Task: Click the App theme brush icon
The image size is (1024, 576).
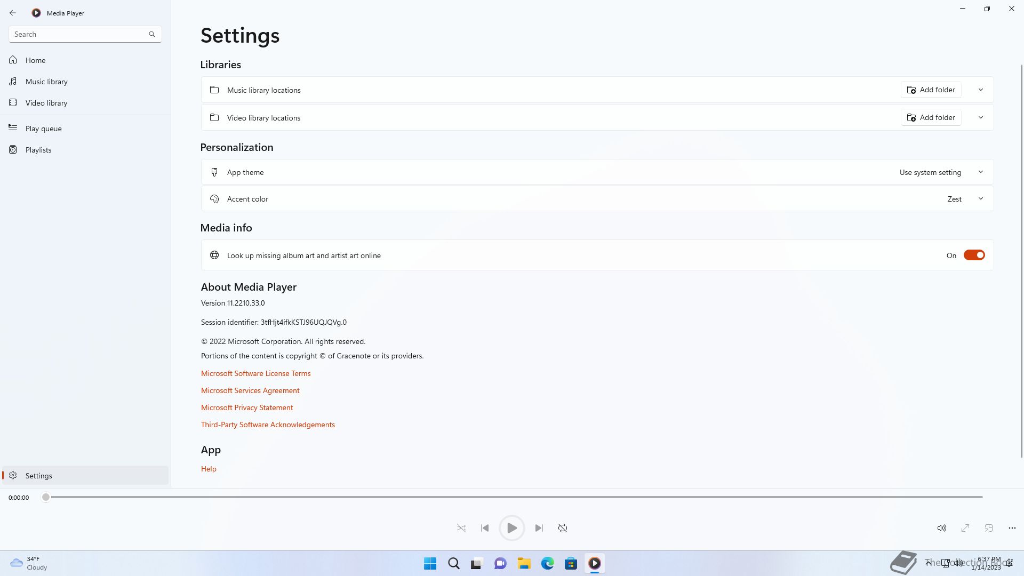Action: 214,172
